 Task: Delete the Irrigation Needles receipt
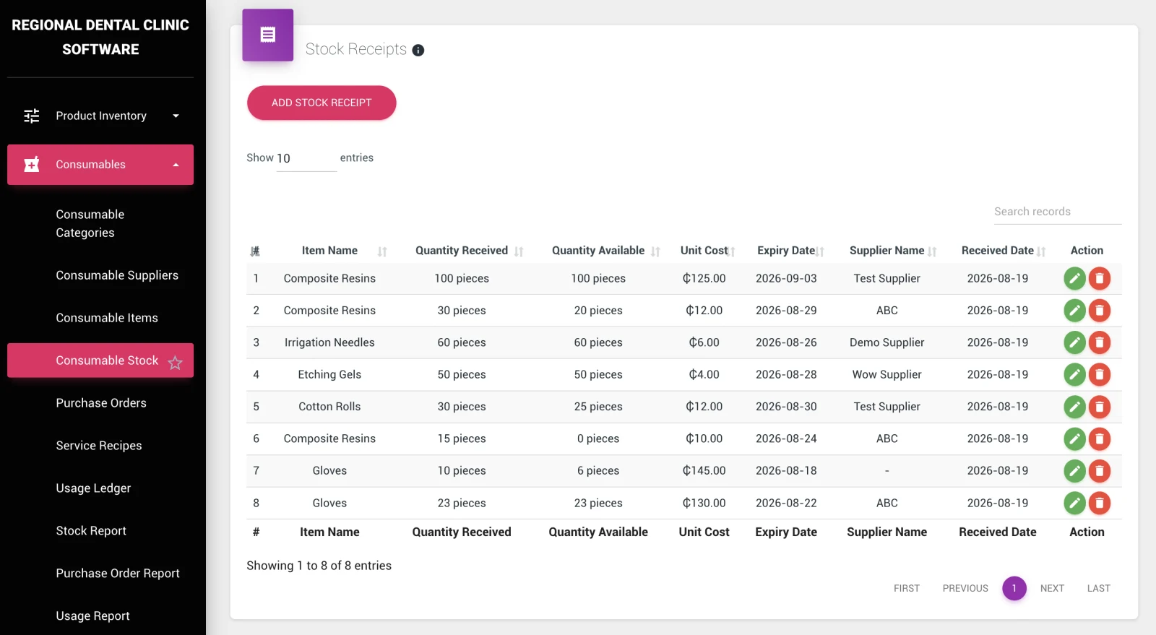[1100, 342]
